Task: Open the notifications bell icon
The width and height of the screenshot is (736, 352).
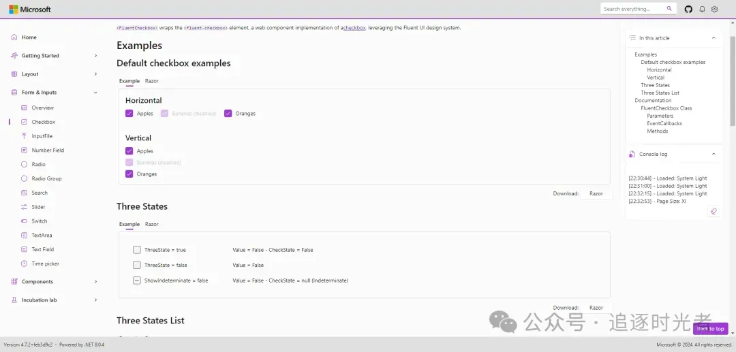Action: coord(702,9)
